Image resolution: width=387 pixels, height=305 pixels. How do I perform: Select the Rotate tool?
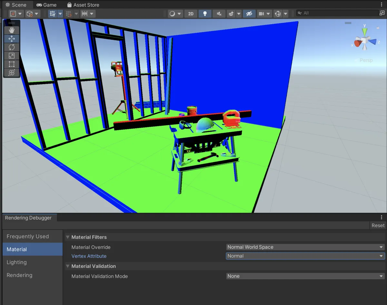coord(12,47)
